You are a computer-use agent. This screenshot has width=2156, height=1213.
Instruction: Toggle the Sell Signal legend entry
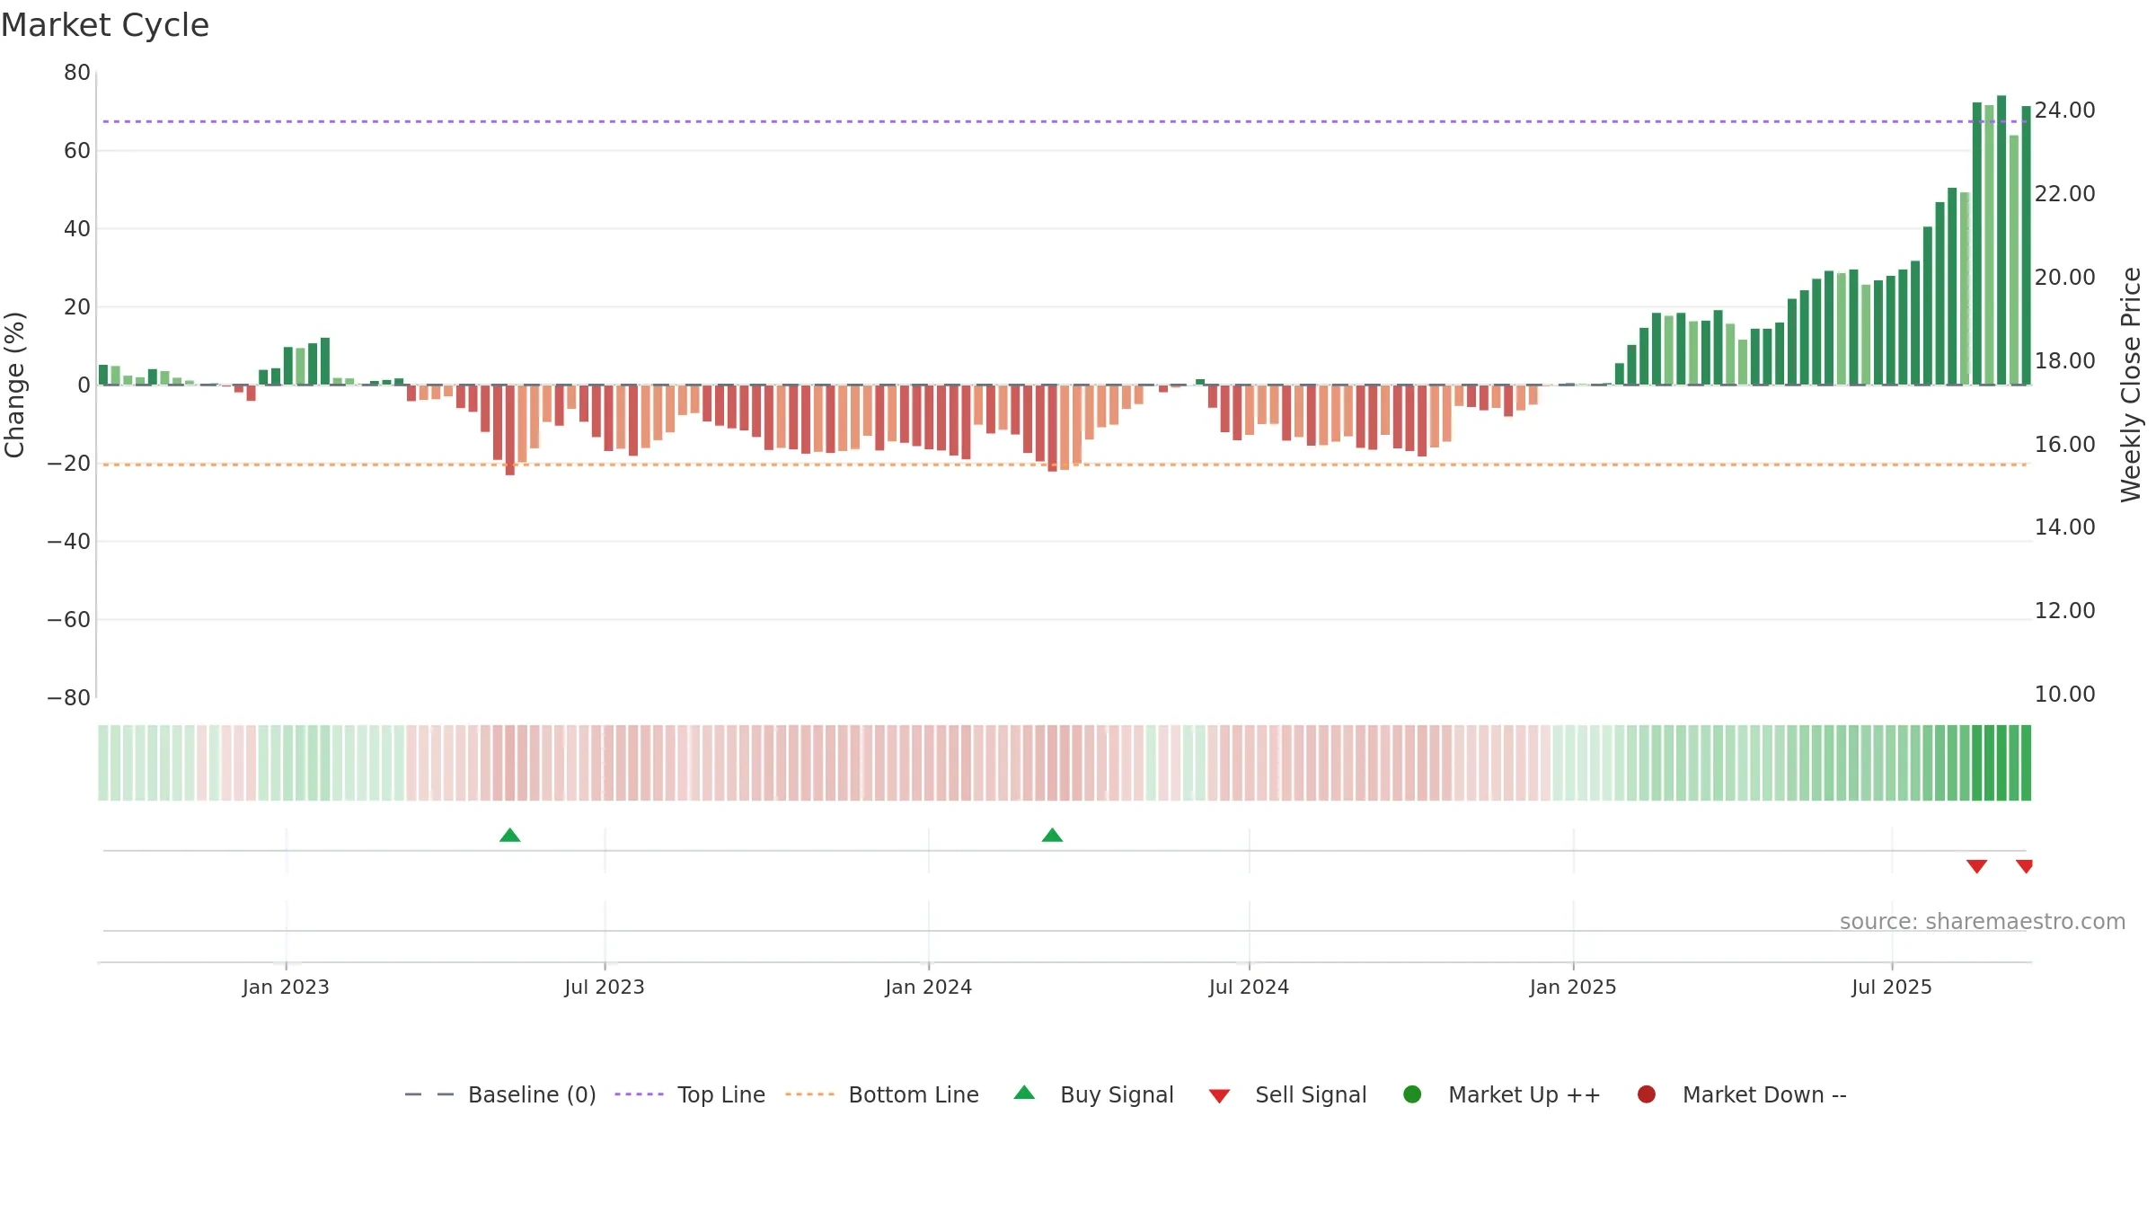(x=1287, y=1094)
